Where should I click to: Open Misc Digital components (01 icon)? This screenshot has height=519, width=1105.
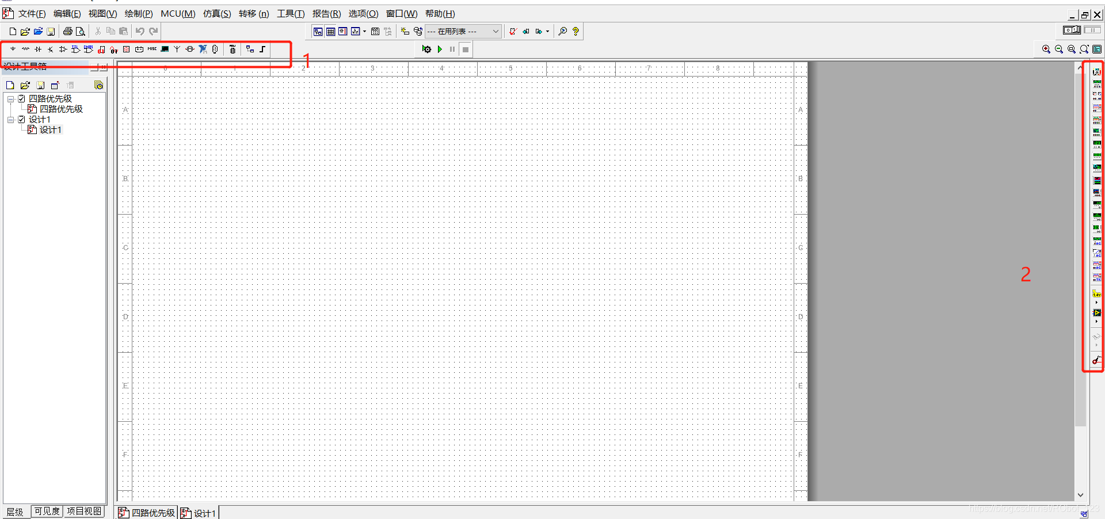101,49
